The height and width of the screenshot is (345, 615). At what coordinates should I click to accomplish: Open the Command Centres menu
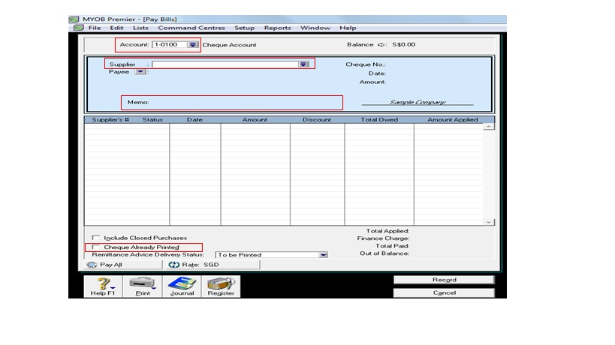pos(191,28)
